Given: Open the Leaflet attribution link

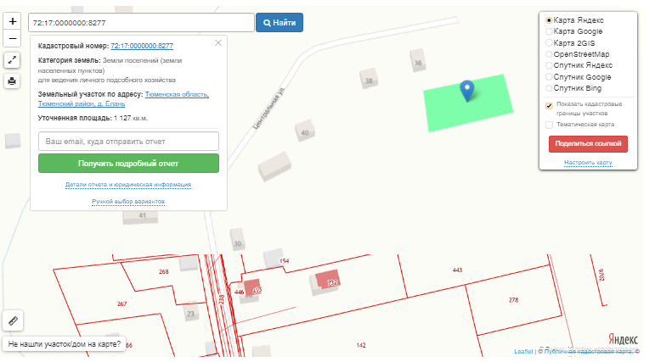Looking at the screenshot, I should point(523,352).
